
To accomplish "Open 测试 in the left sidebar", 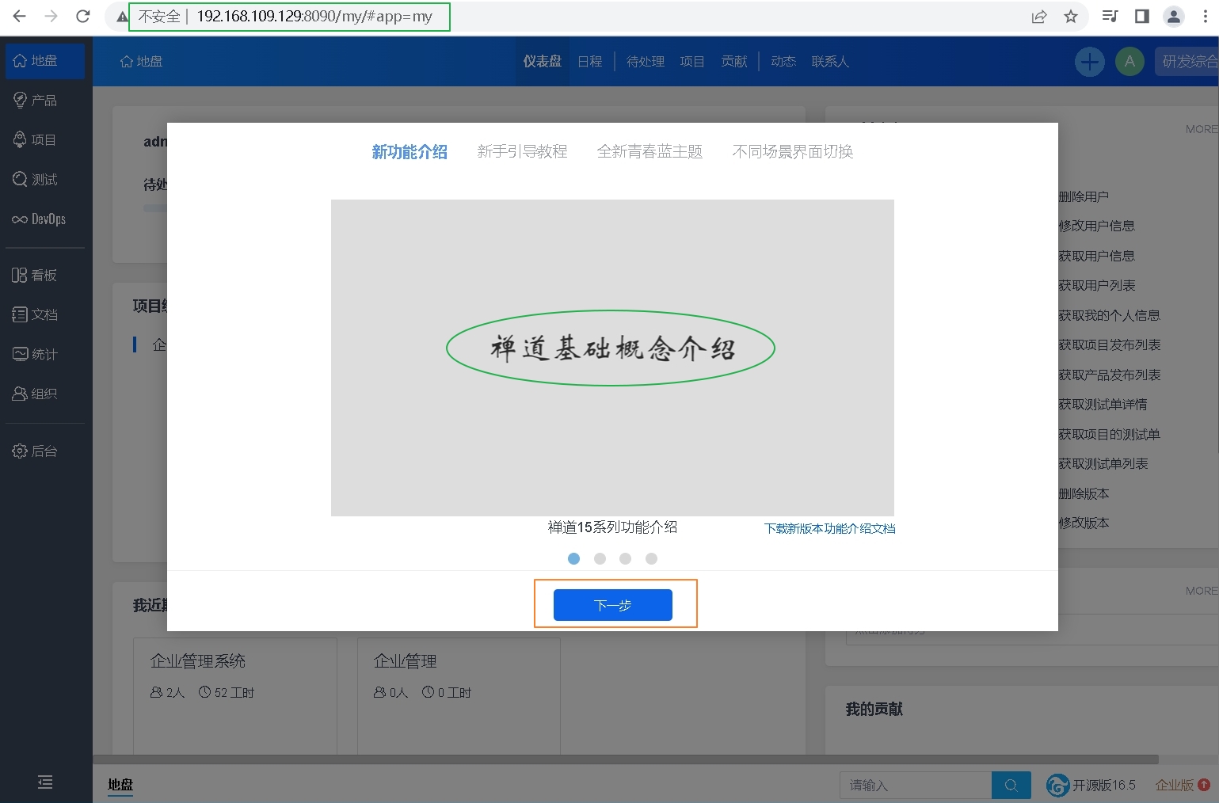I will (x=45, y=180).
